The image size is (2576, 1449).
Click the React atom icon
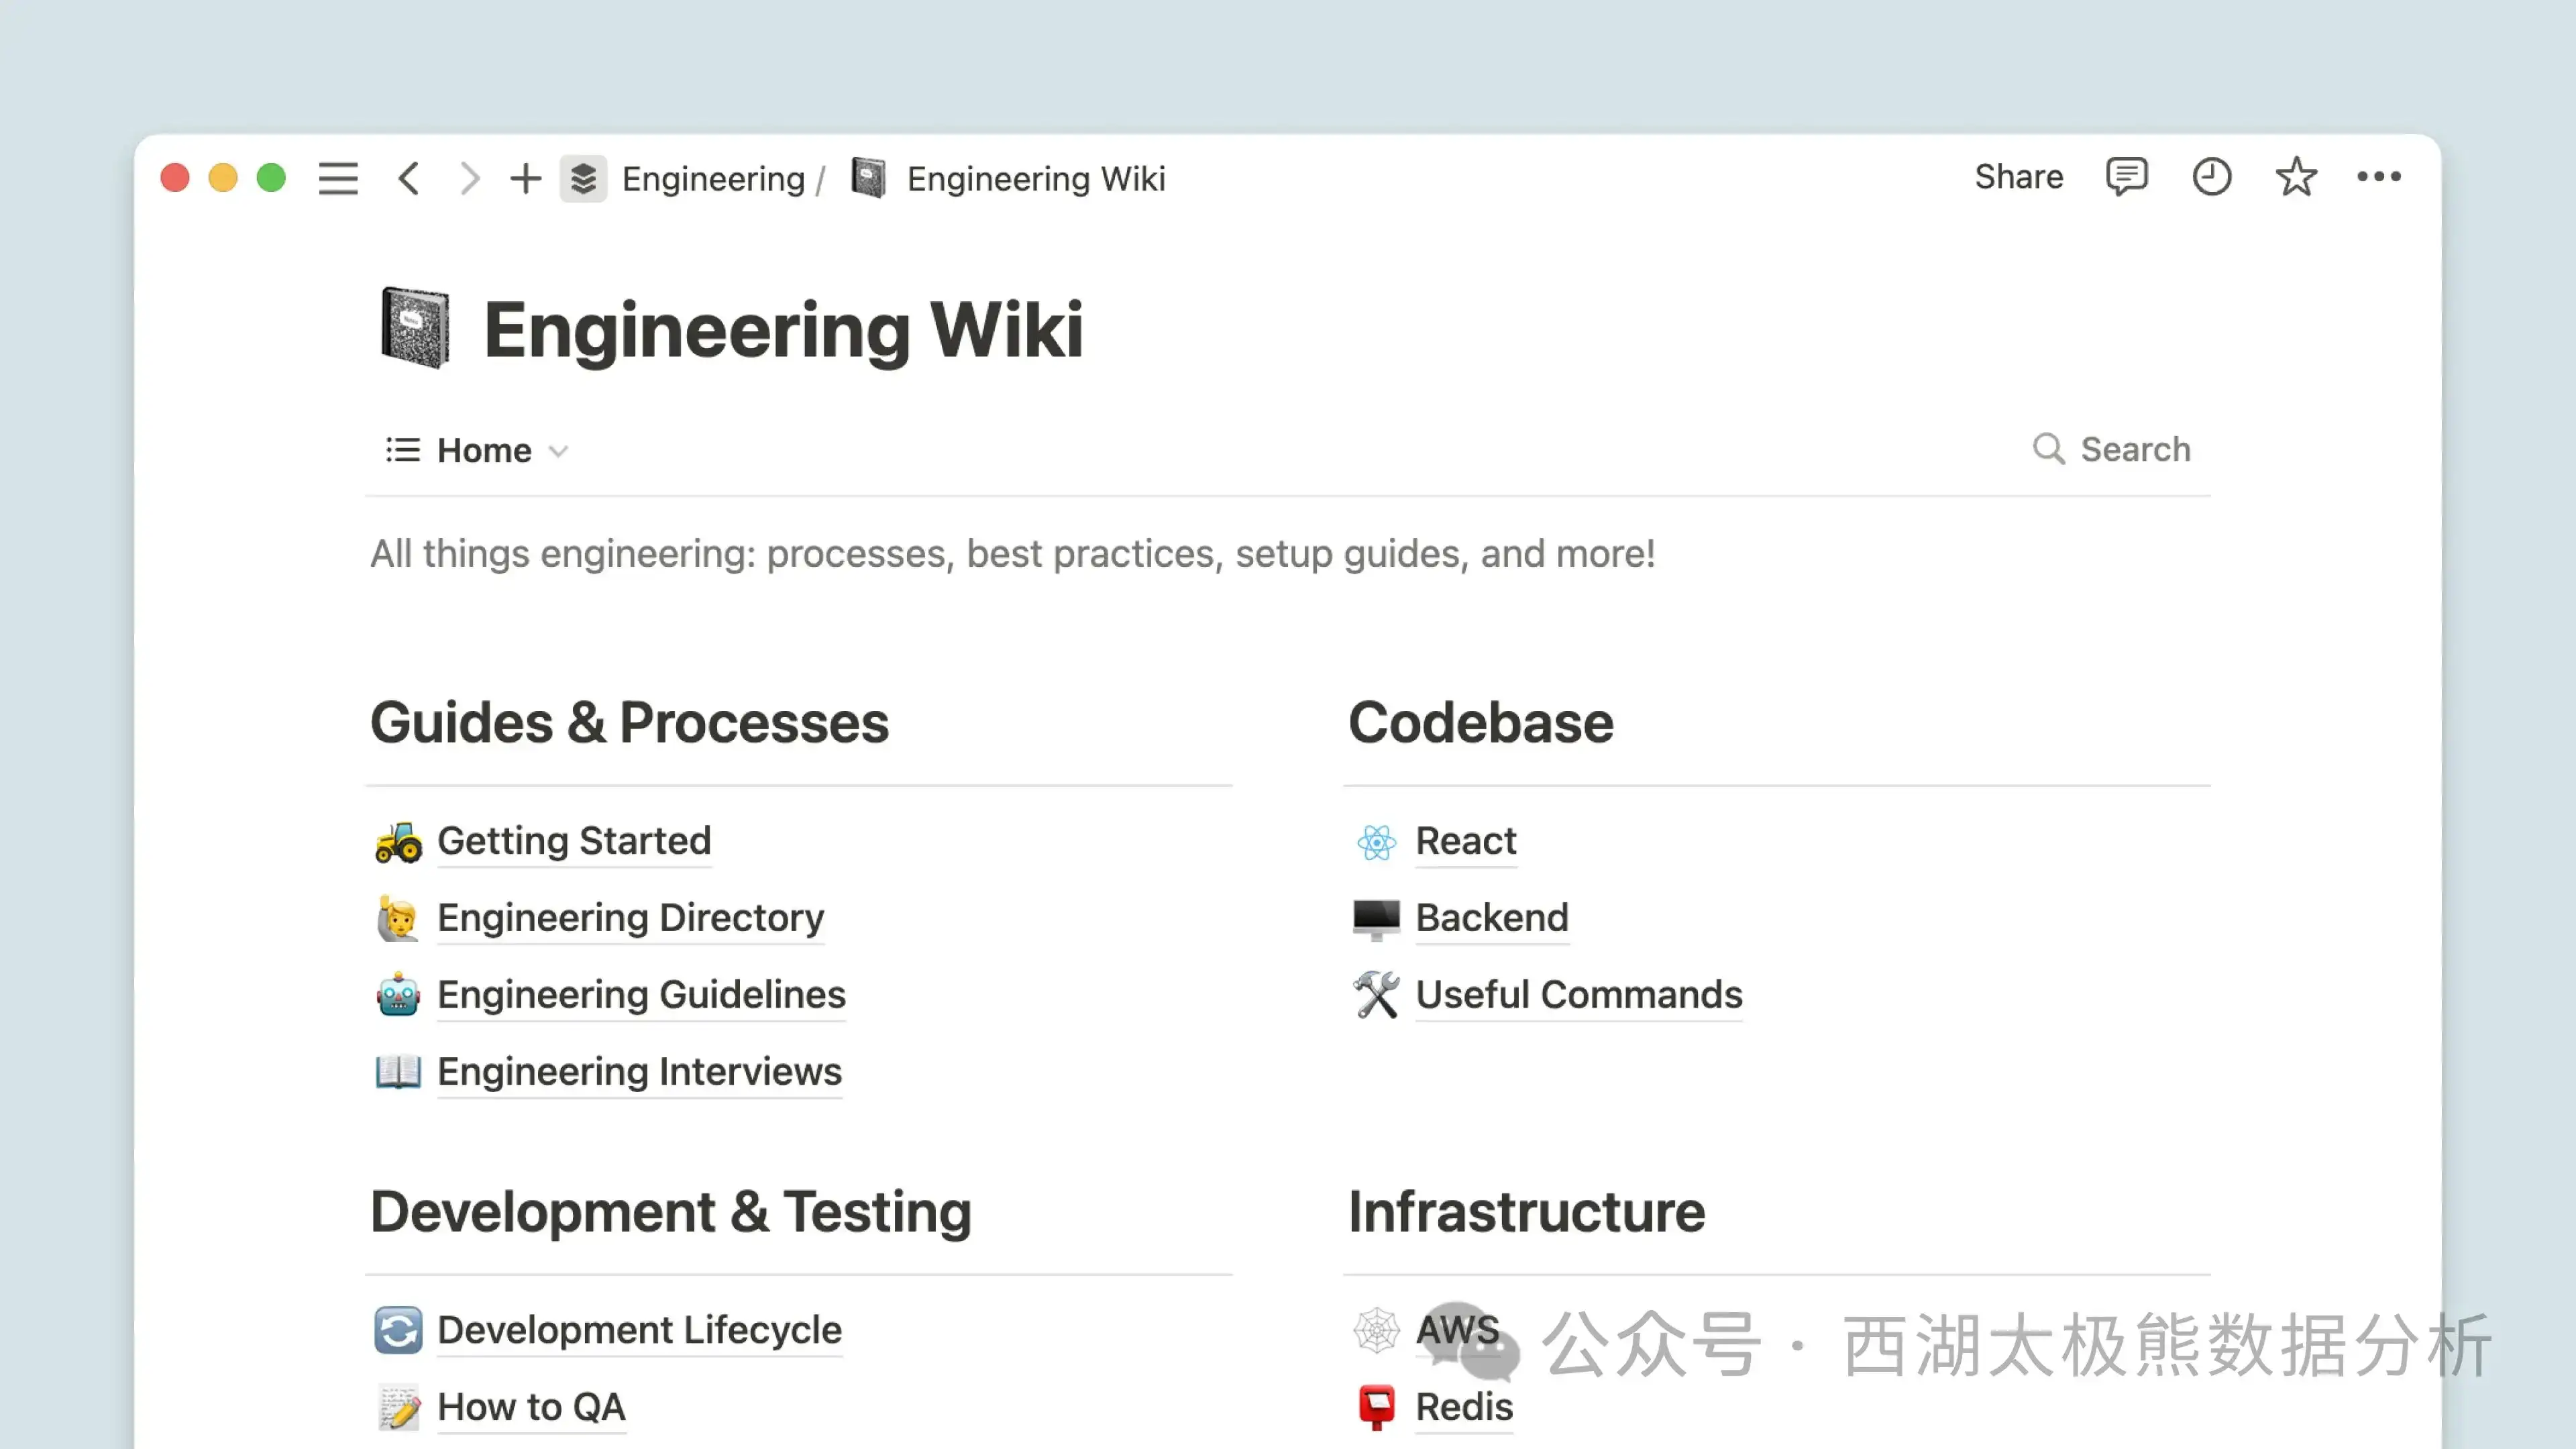coord(1376,842)
